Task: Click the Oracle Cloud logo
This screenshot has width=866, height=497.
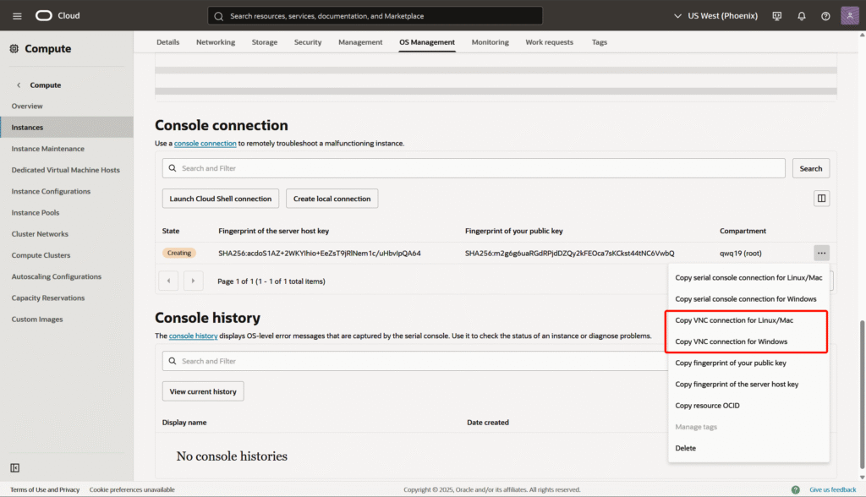Action: click(58, 16)
